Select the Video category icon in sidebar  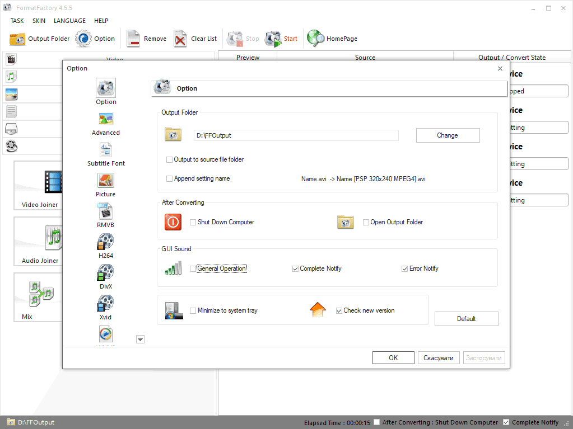11,59
